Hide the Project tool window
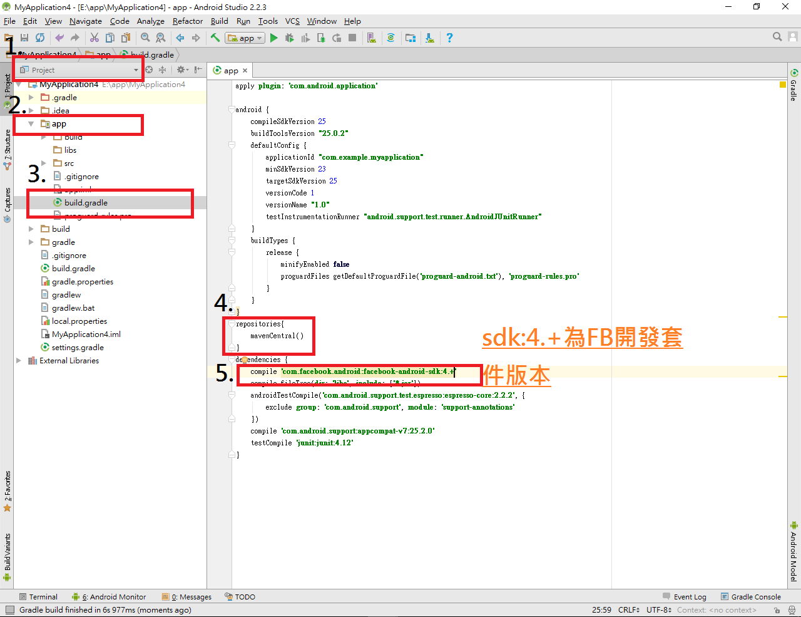The image size is (801, 617). pos(198,70)
